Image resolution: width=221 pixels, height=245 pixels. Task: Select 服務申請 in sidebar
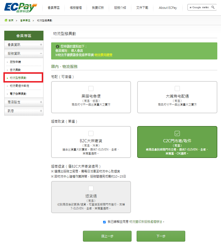(x=15, y=62)
